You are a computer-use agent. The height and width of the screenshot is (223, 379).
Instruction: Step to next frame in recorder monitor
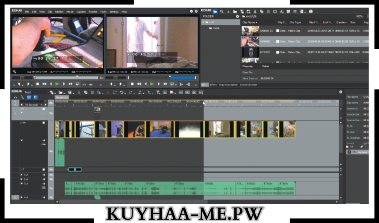point(159,84)
